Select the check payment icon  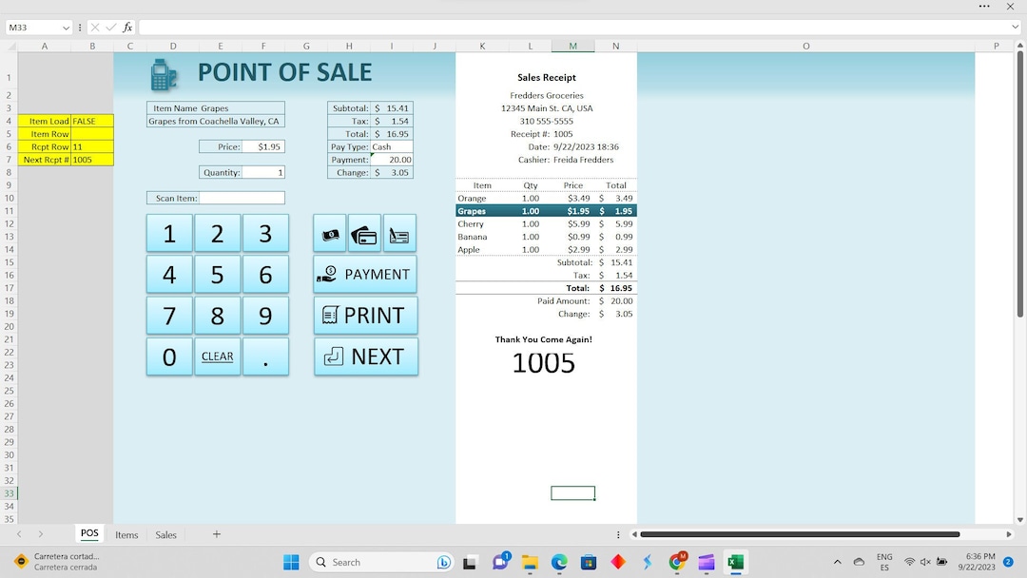(399, 232)
